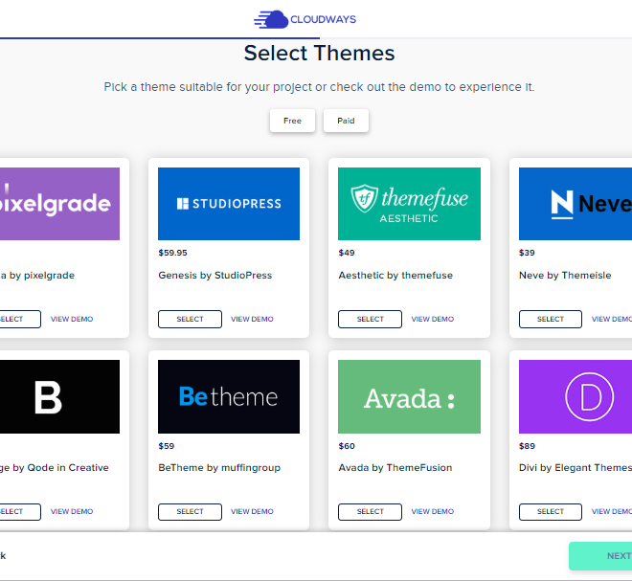
Task: Open the pixelgrade theme thumbnail
Action: [59, 204]
